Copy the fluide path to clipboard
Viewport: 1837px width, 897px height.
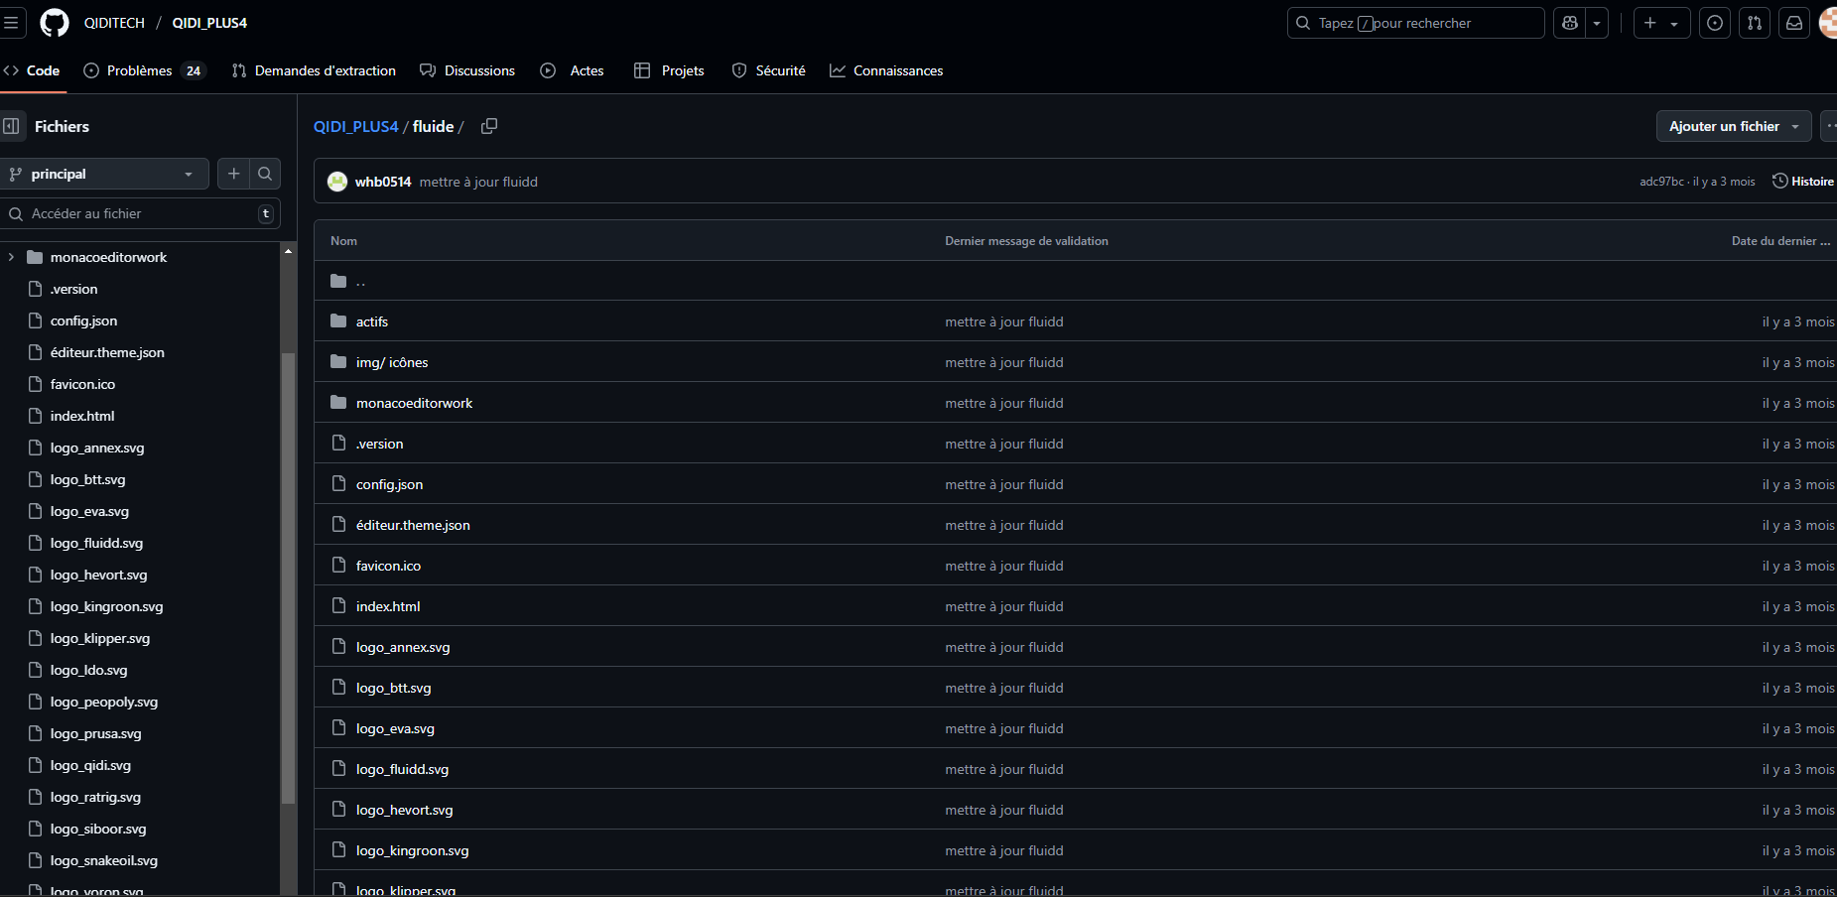click(489, 126)
